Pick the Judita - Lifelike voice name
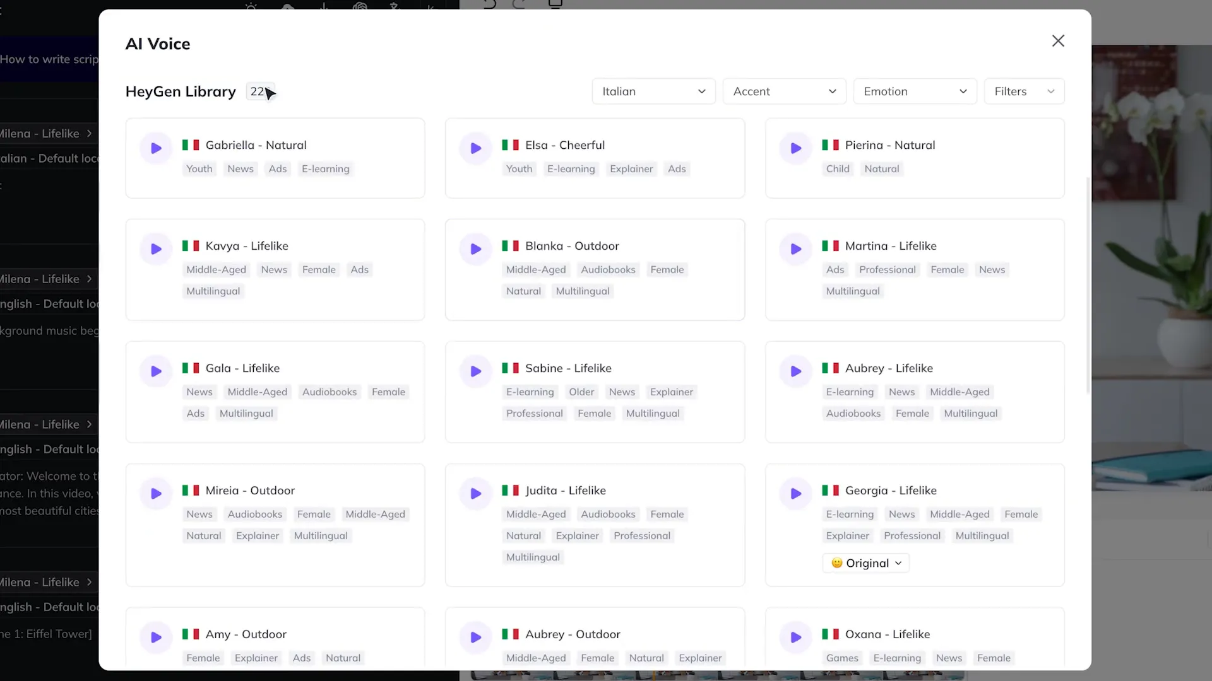The height and width of the screenshot is (681, 1212). [565, 491]
